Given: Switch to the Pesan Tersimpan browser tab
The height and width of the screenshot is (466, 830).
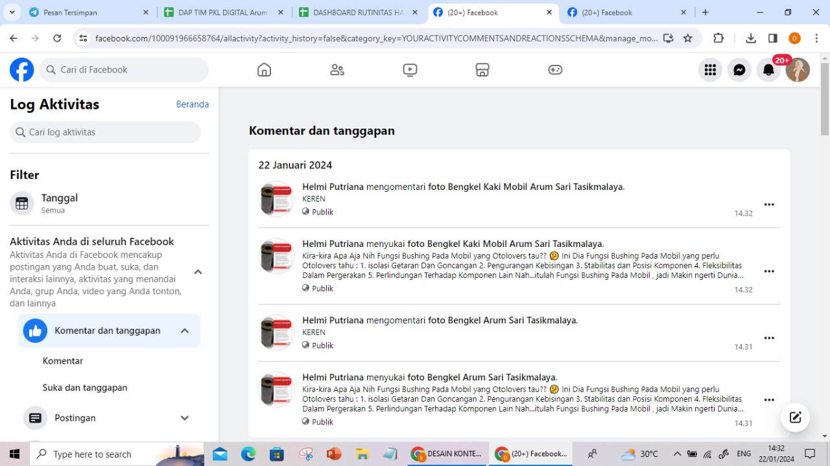Looking at the screenshot, I should (x=88, y=12).
